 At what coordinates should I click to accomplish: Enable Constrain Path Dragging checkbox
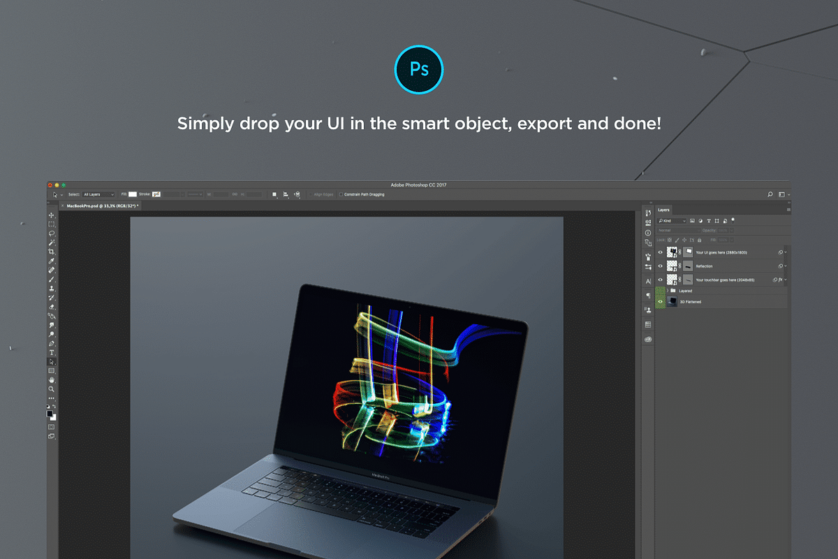pyautogui.click(x=341, y=194)
